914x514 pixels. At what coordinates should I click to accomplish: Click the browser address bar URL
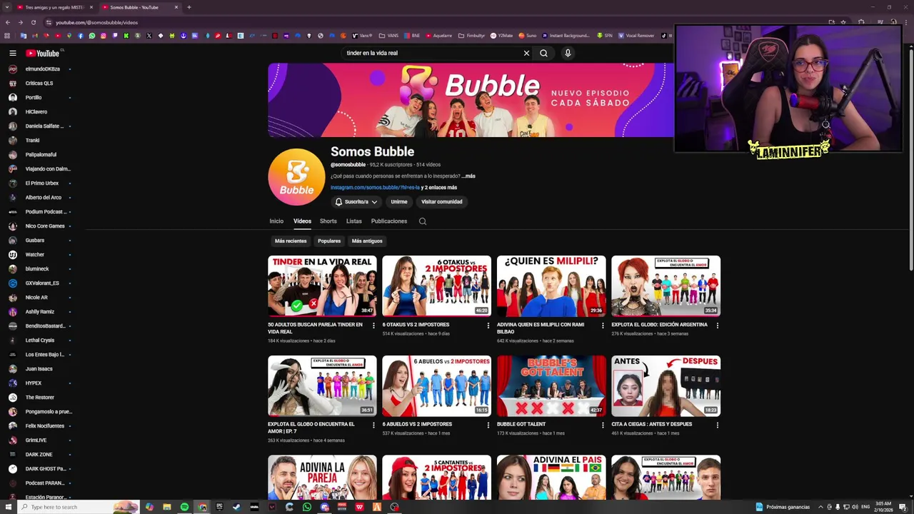coord(96,22)
